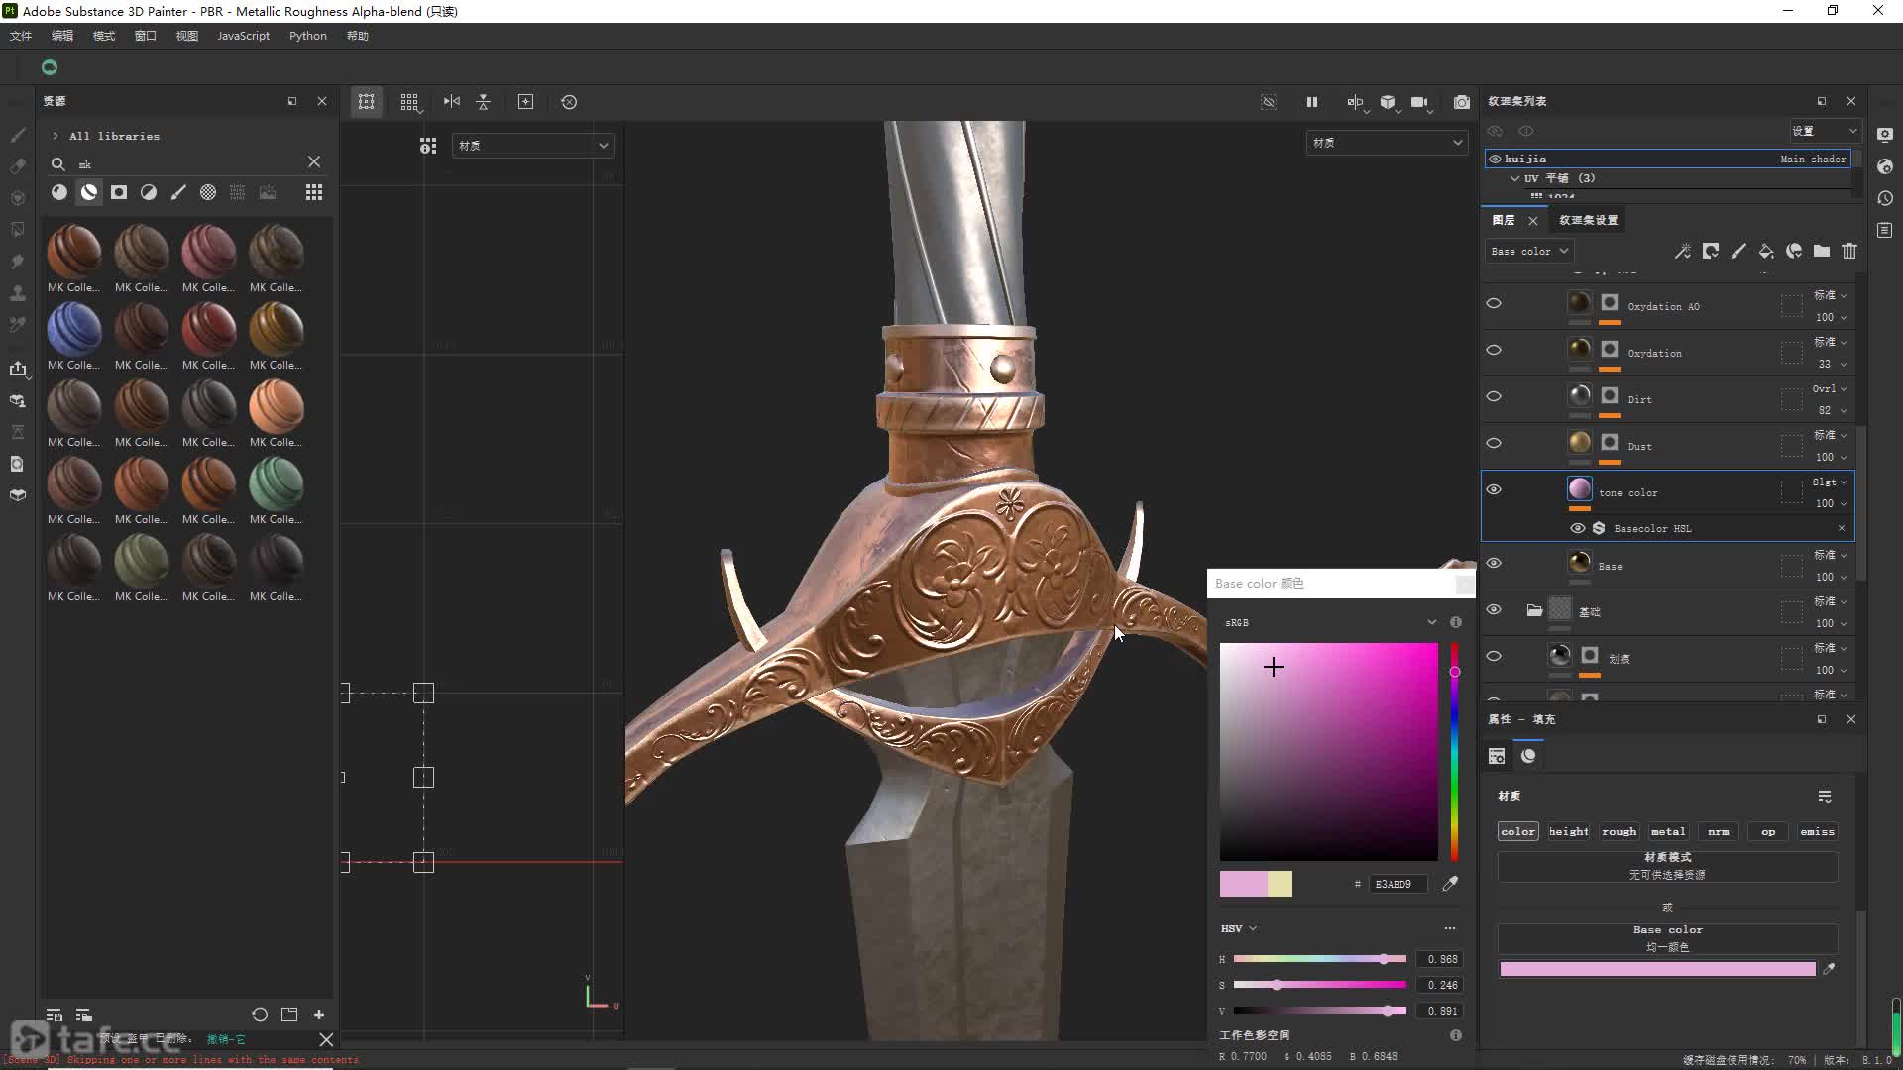The height and width of the screenshot is (1070, 1903).
Task: Open the HSV color model dropdown
Action: [1239, 928]
